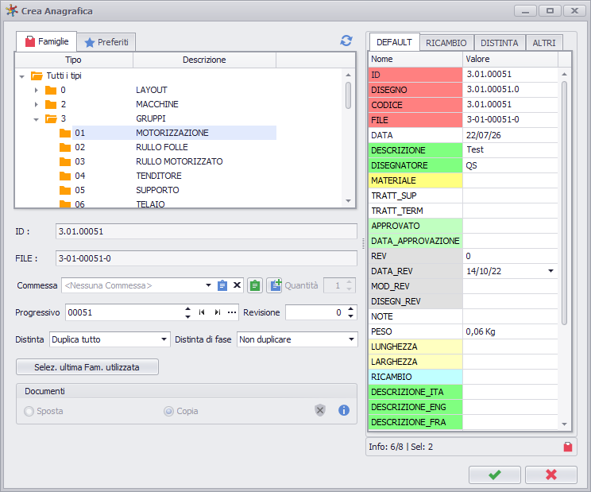Click the Revisione input field

tap(315, 312)
